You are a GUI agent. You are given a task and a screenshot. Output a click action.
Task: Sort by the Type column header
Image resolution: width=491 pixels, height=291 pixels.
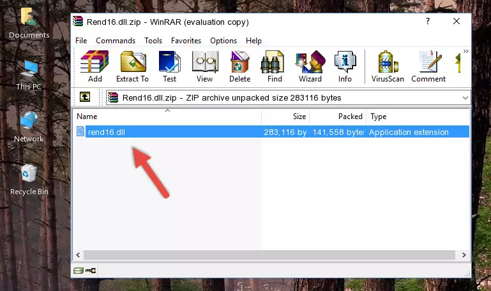click(418, 117)
